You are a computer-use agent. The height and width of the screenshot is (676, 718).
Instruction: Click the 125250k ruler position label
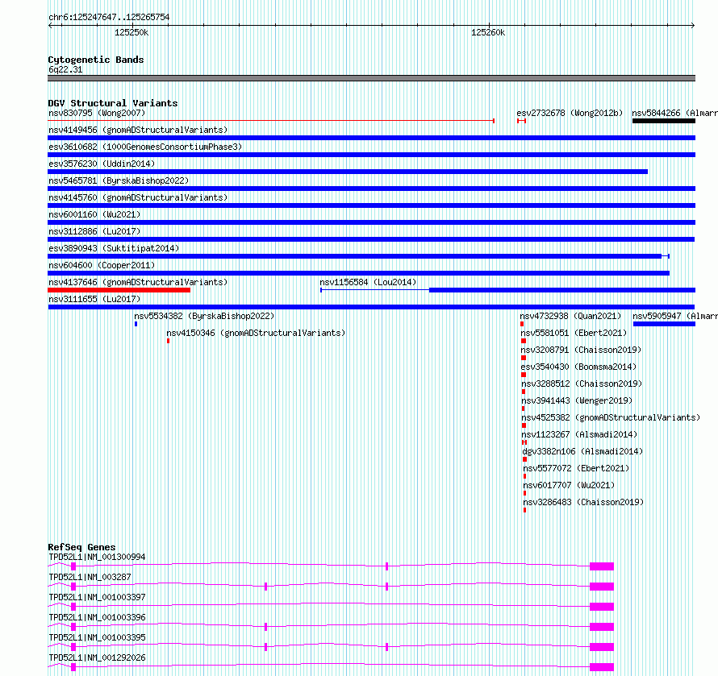pos(131,32)
